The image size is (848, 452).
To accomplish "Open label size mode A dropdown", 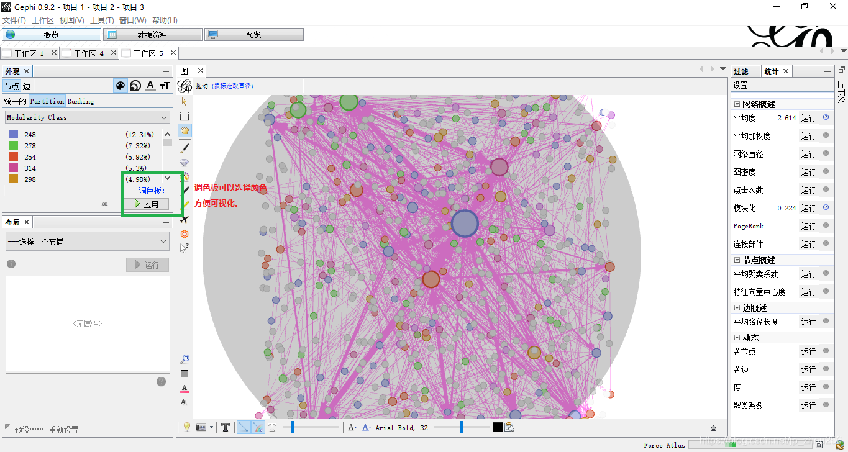I will coord(352,427).
